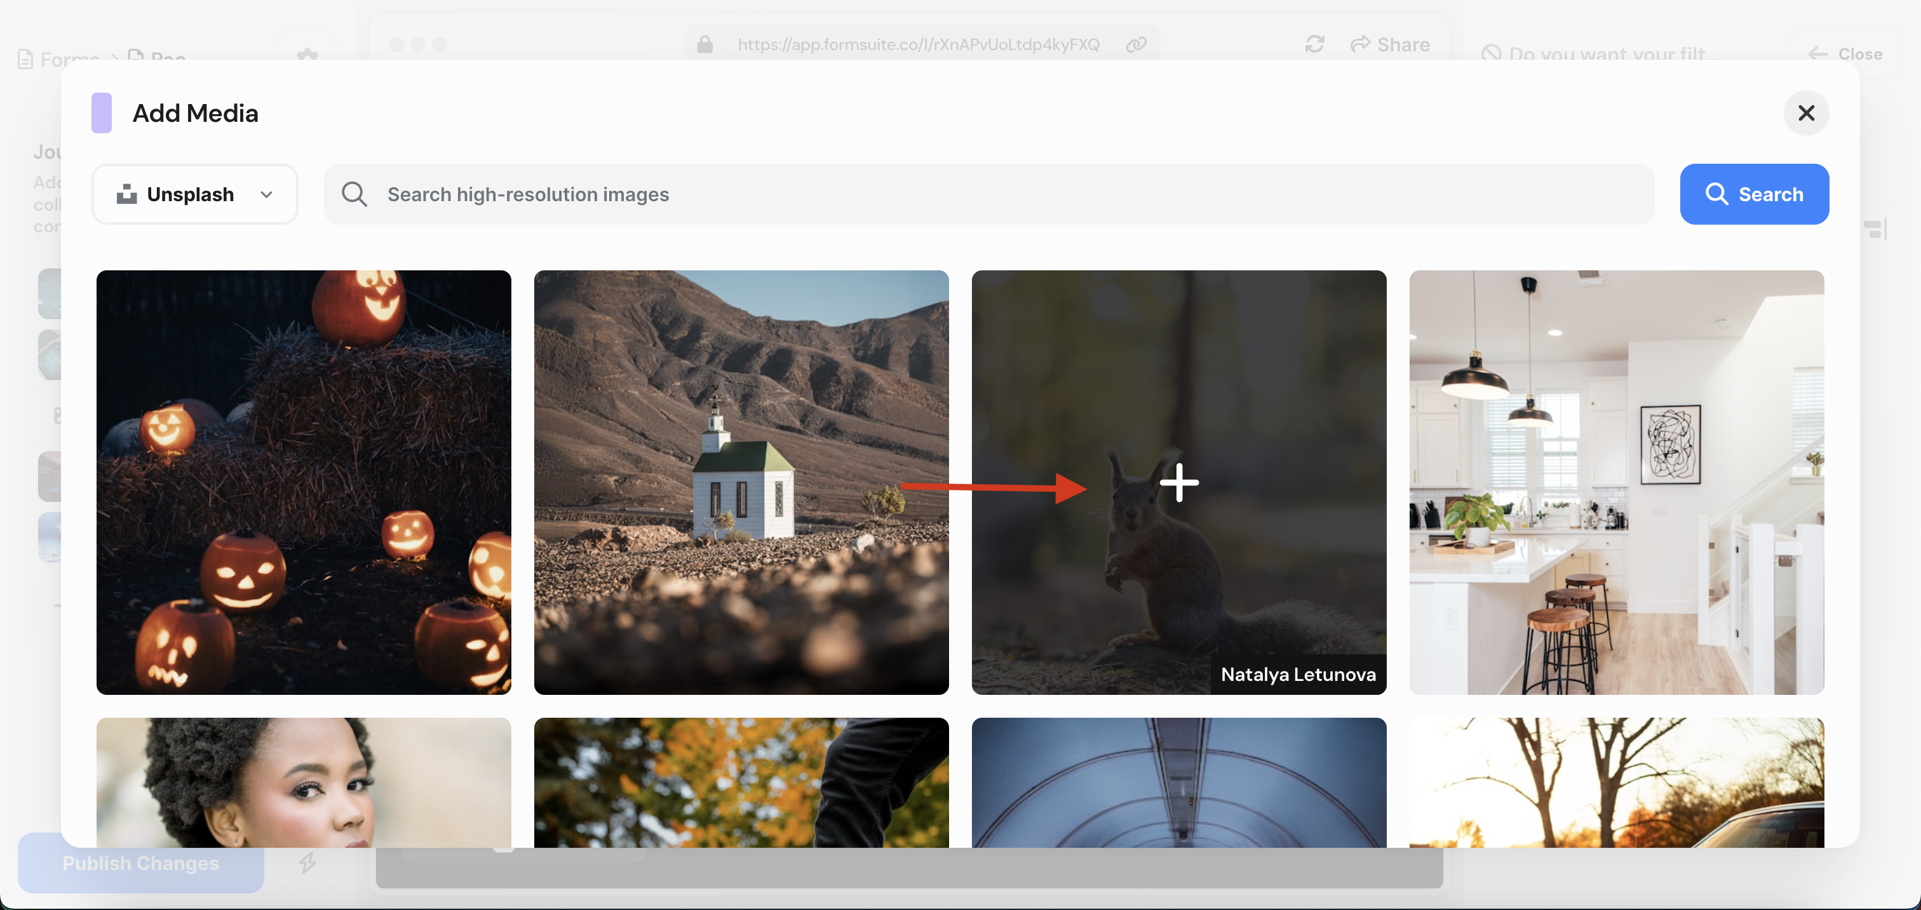Click the purple Add Media swatch
The image size is (1921, 910).
pos(102,113)
